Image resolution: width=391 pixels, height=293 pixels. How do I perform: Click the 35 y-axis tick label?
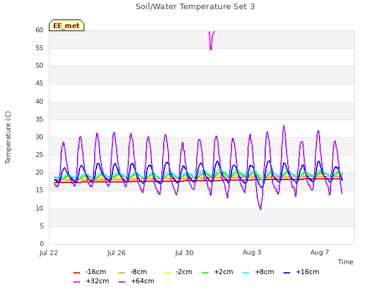click(x=39, y=120)
